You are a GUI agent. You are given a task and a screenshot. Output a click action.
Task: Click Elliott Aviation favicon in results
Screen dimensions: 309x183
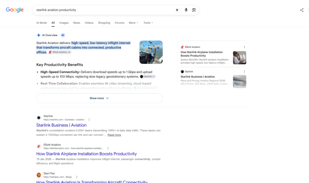(x=39, y=146)
